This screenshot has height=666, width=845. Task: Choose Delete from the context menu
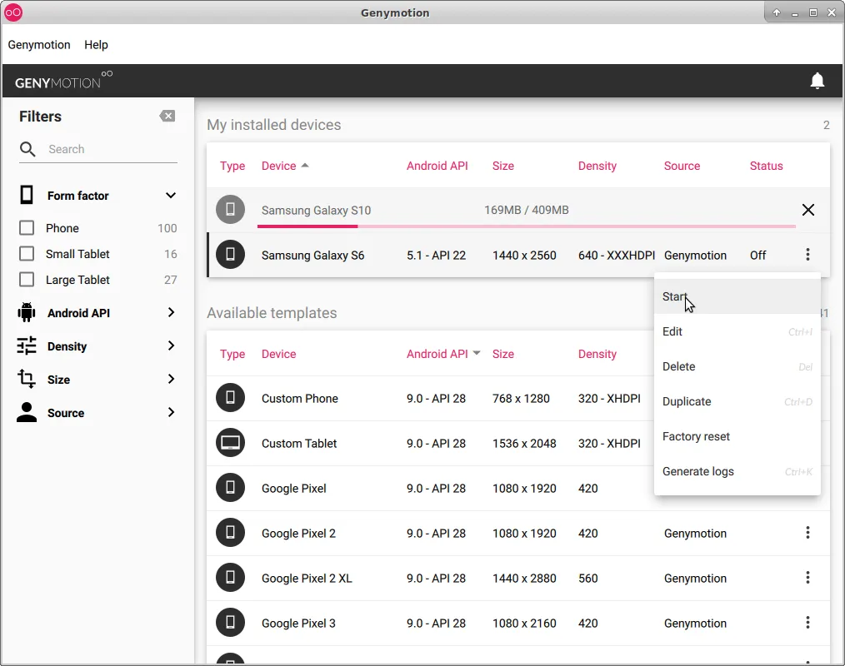pos(737,366)
